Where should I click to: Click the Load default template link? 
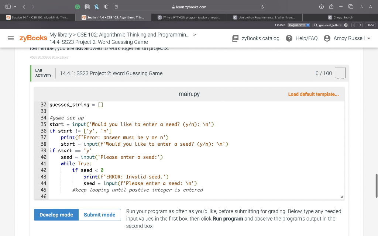click(313, 94)
